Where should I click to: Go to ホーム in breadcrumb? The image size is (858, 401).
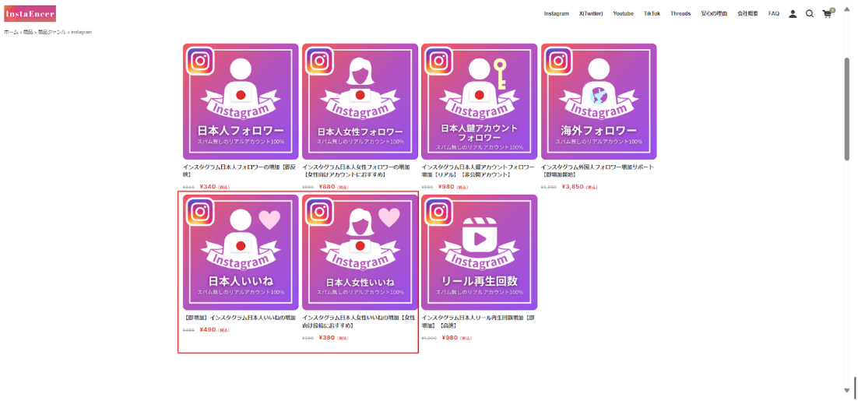pos(11,32)
